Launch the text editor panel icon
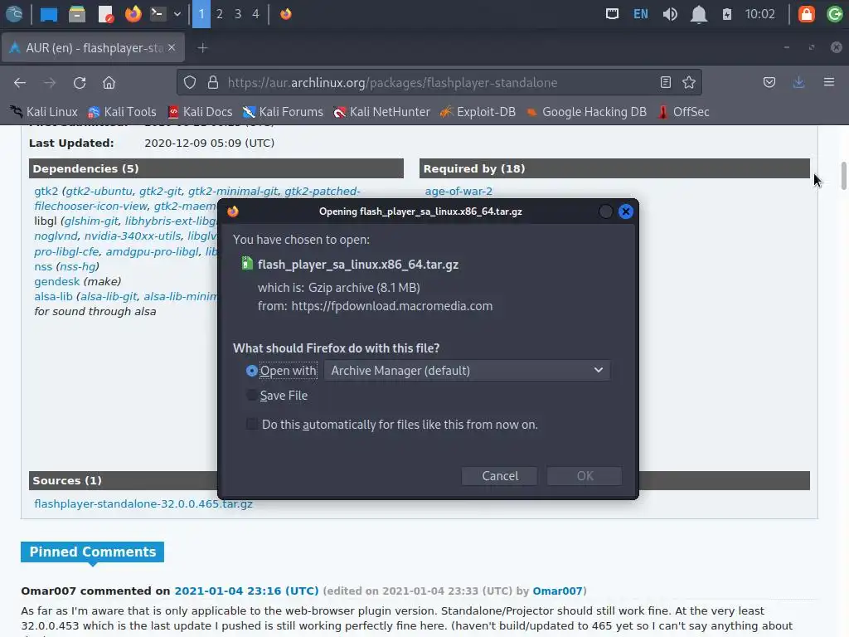Image resolution: width=849 pixels, height=637 pixels. click(x=105, y=13)
